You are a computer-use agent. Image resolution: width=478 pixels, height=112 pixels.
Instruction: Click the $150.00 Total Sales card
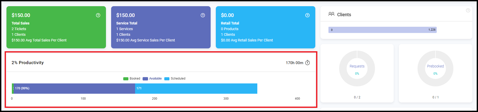pyautogui.click(x=56, y=27)
